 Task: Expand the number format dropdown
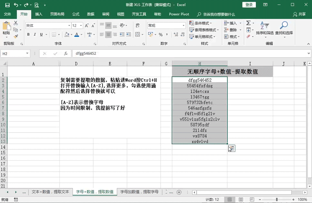coord(183,26)
